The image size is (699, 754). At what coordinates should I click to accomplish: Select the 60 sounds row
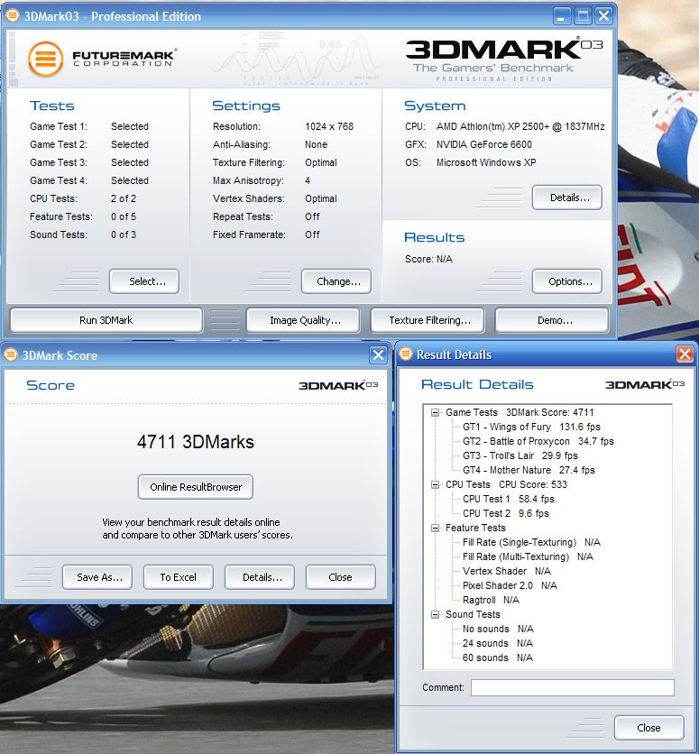[498, 657]
